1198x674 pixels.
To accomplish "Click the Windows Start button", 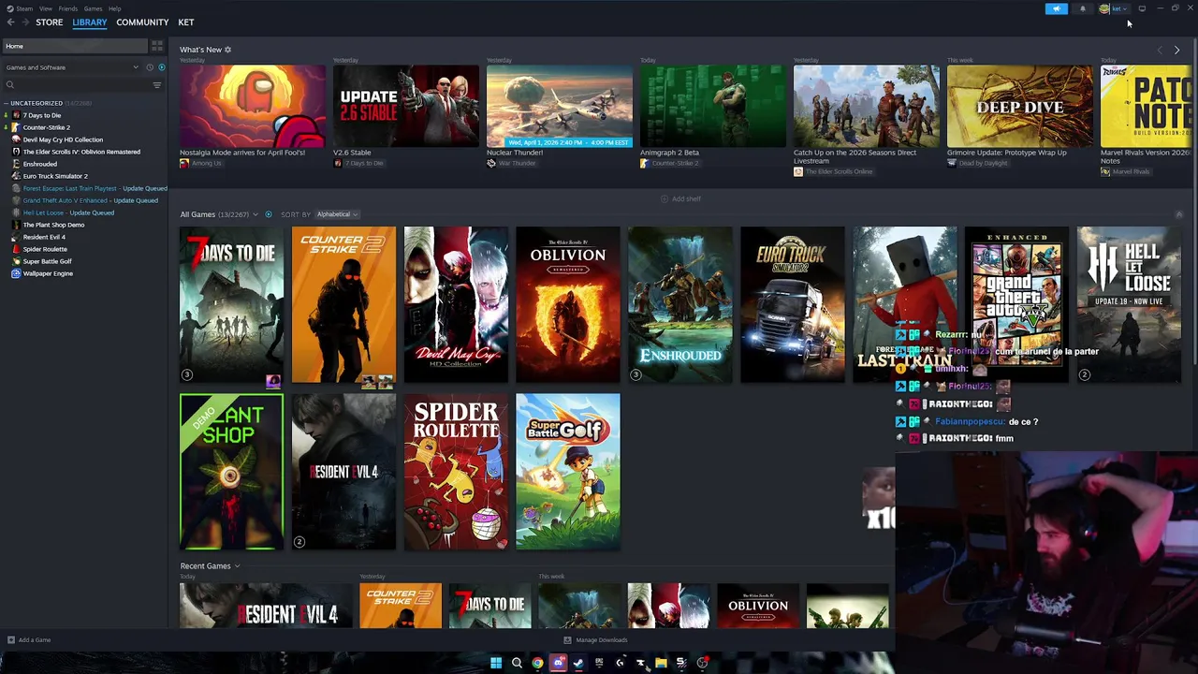I will click(496, 663).
